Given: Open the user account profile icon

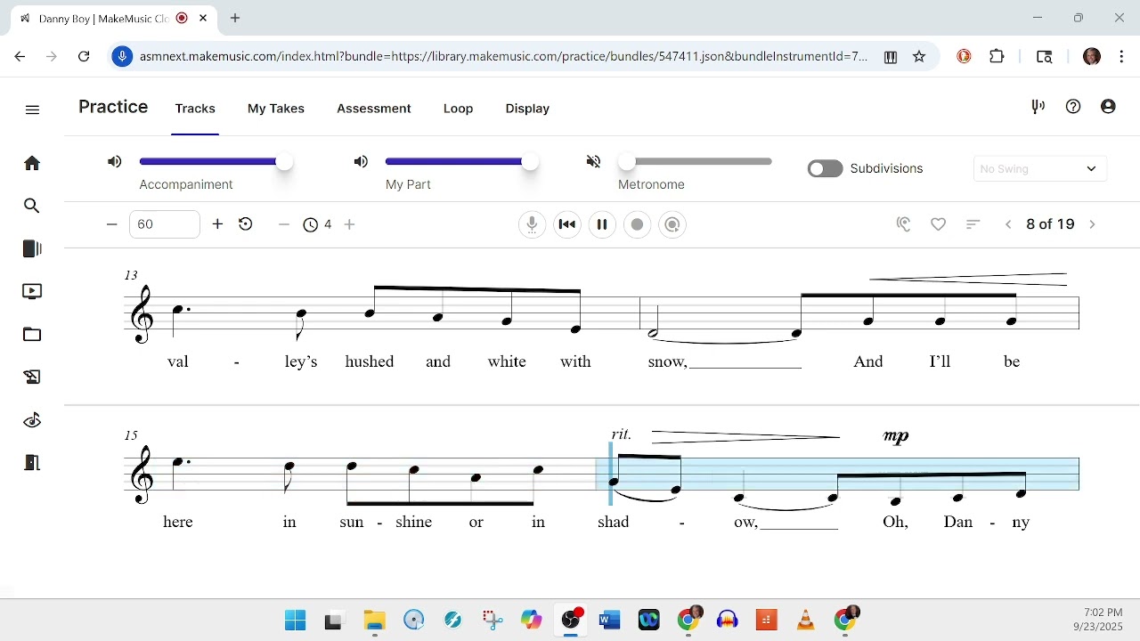Looking at the screenshot, I should pyautogui.click(x=1108, y=107).
